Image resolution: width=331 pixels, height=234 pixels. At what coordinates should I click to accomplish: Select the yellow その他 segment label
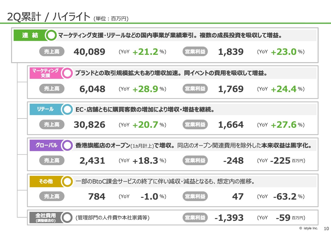[46, 181]
